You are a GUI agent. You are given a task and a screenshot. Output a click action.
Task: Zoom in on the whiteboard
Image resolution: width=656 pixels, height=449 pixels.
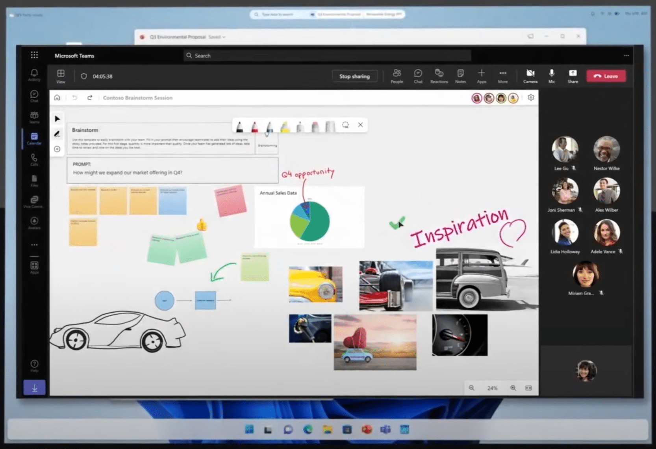pos(513,388)
